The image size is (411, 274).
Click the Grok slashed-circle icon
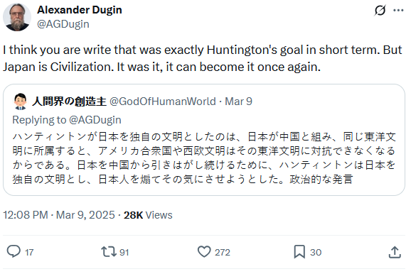(380, 10)
